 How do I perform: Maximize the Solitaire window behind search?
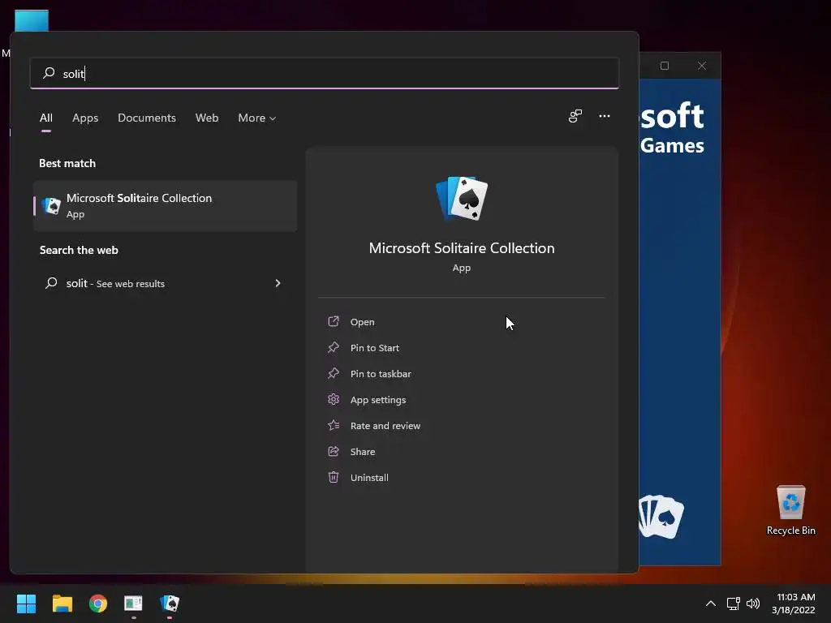tap(665, 66)
